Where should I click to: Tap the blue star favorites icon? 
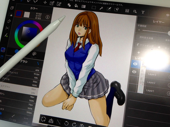[1, 113]
